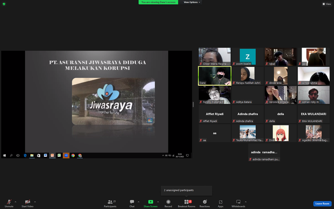Click muted mic icon on zoom baa04's tile
Viewport: 334px width, 209px height.
(x=234, y=64)
